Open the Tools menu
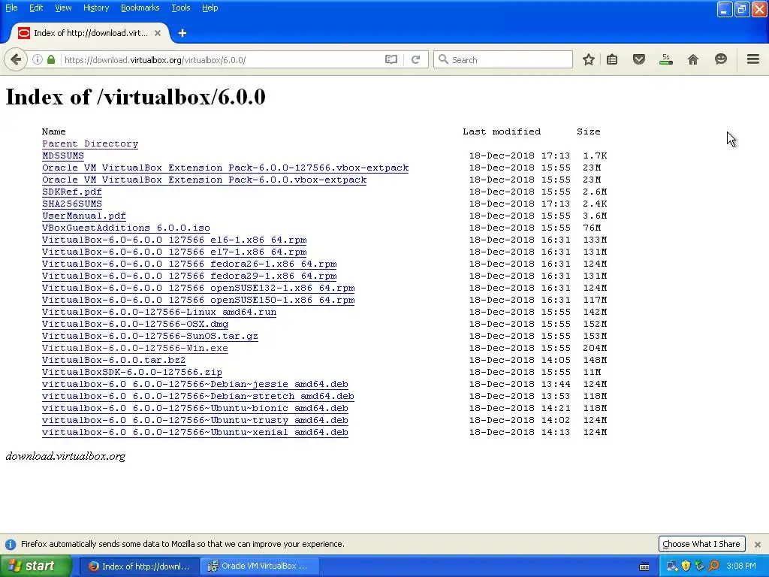Screen dimensions: 769x577 click(x=181, y=8)
